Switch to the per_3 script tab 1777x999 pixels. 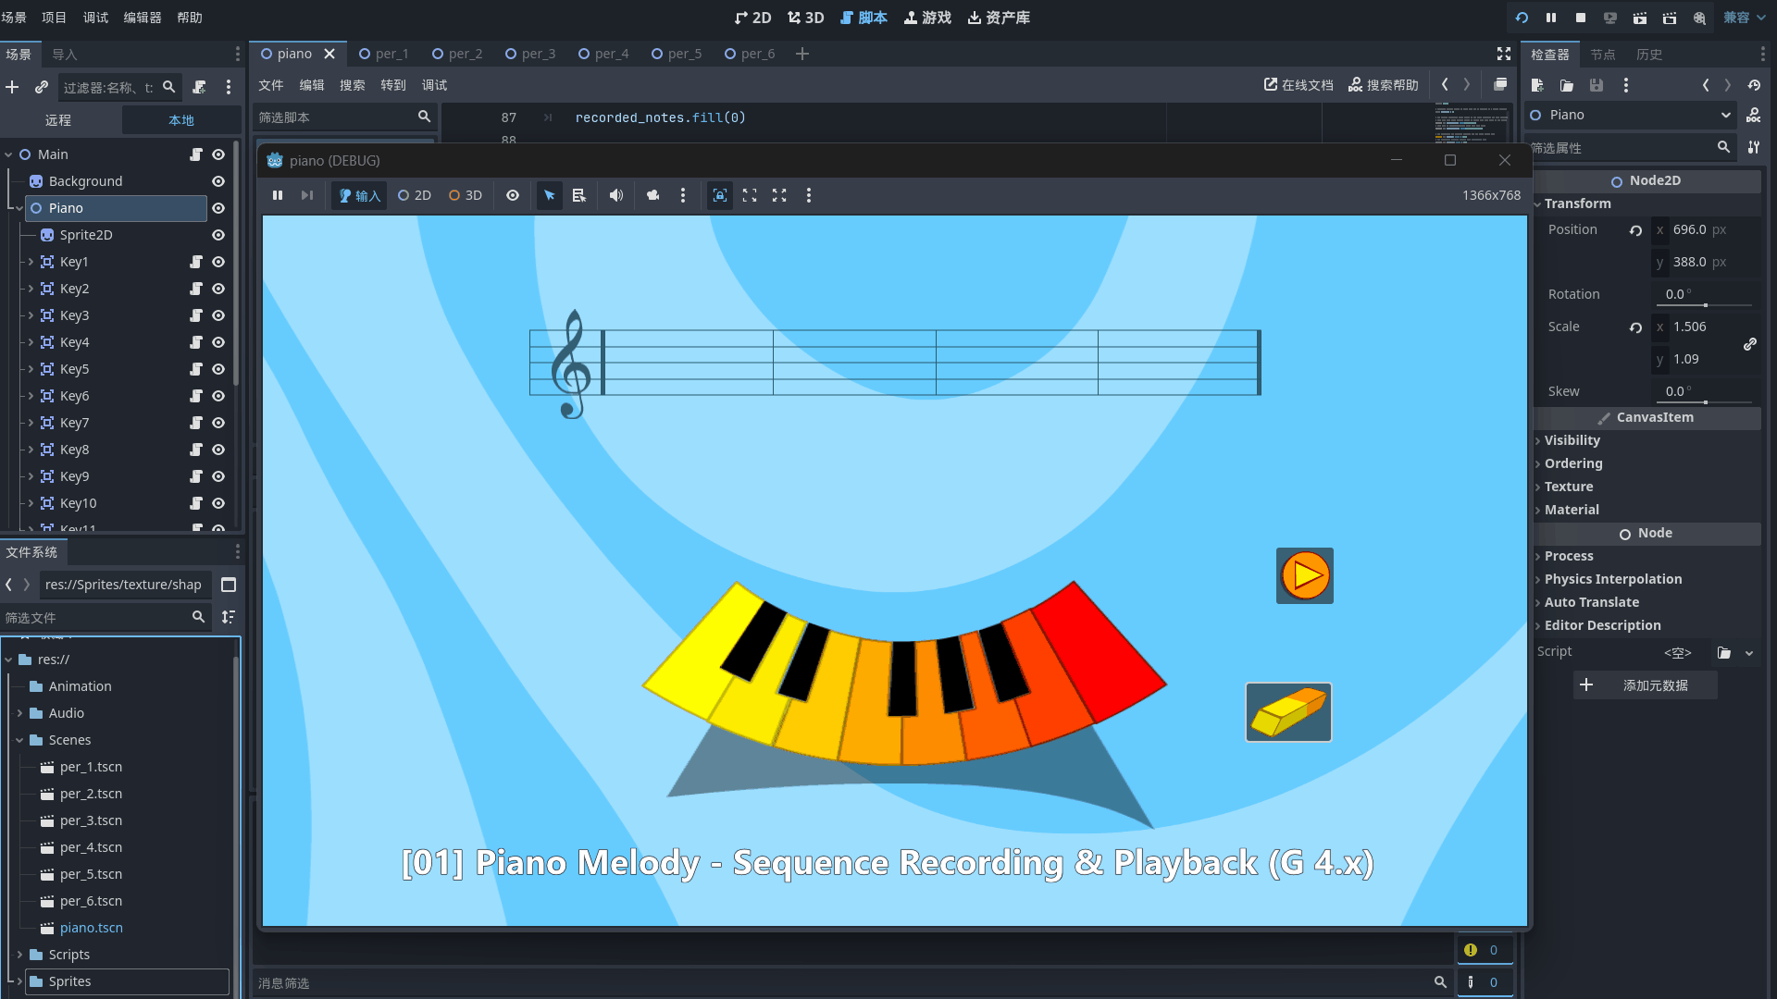click(531, 54)
